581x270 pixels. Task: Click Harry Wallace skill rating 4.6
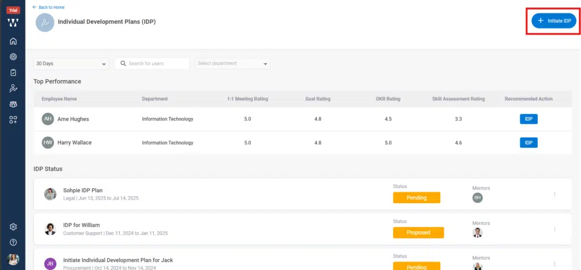pos(458,142)
